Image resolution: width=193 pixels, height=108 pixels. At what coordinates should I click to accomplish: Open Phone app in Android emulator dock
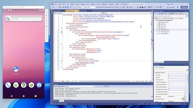click(x=8, y=85)
